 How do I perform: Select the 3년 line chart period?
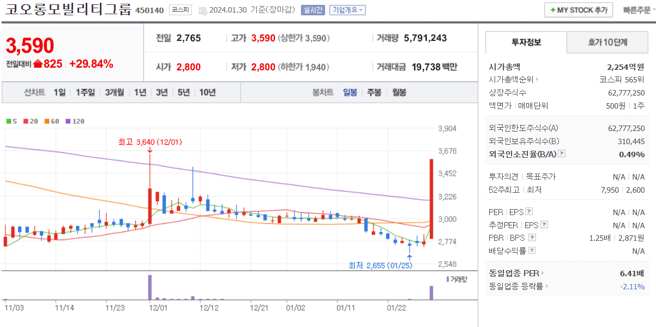[x=162, y=92]
